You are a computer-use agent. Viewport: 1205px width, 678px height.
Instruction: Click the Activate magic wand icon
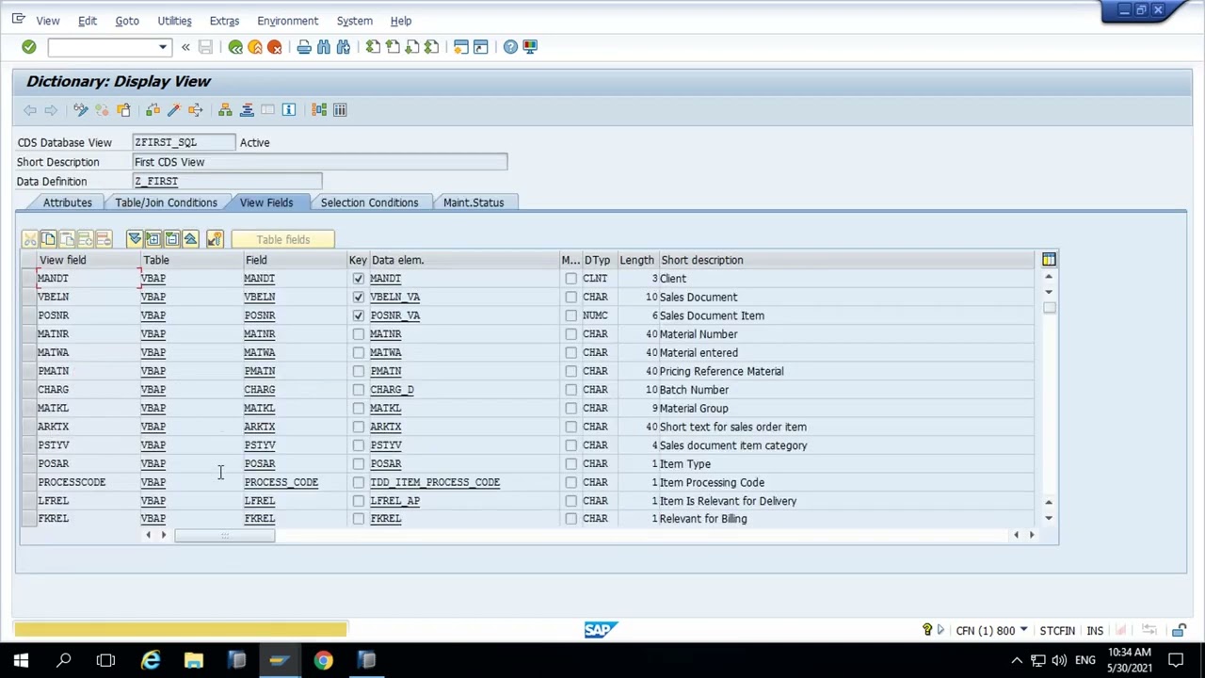173,110
